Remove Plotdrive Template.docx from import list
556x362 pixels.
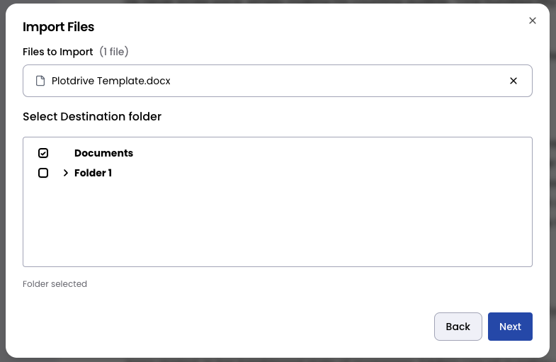coord(514,81)
